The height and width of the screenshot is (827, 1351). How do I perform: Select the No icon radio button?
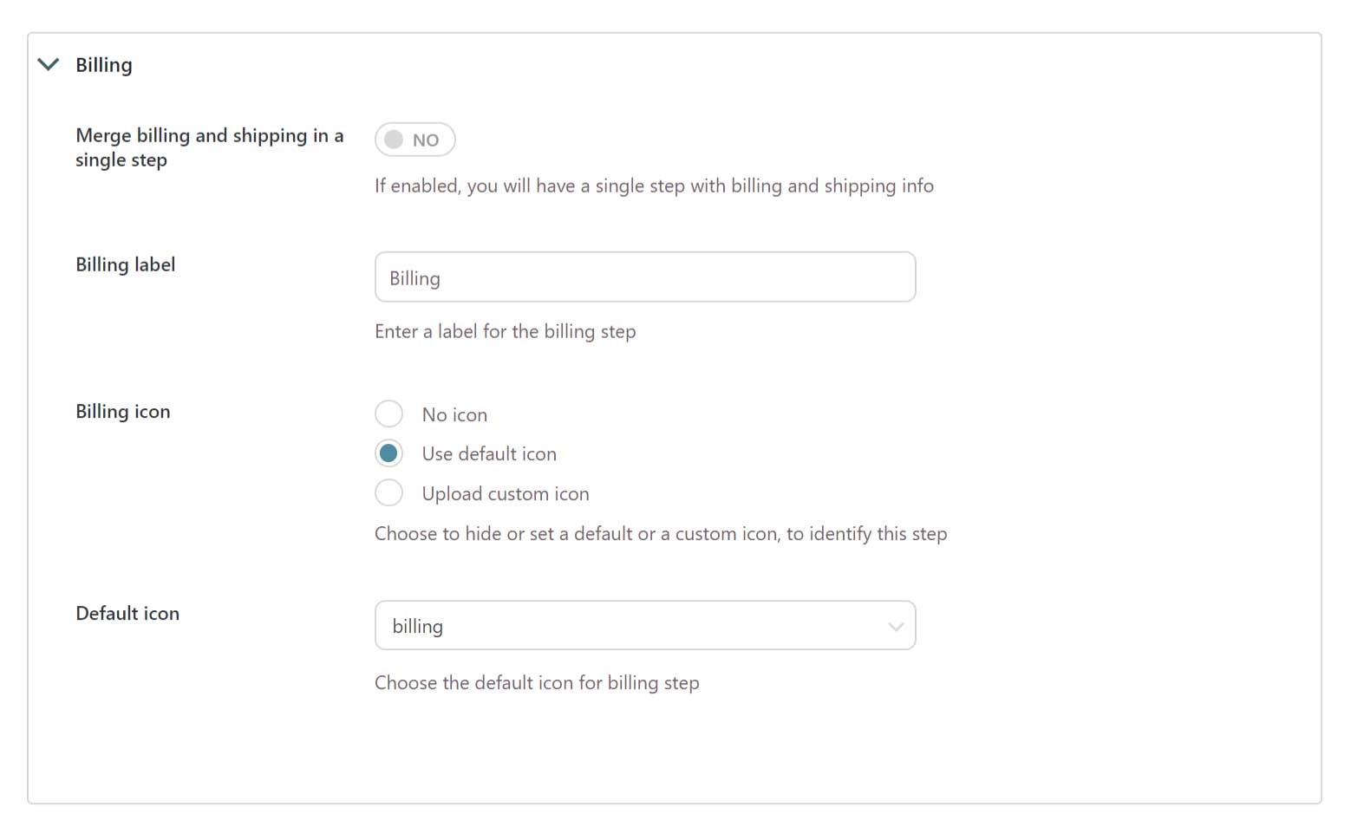[x=388, y=414]
